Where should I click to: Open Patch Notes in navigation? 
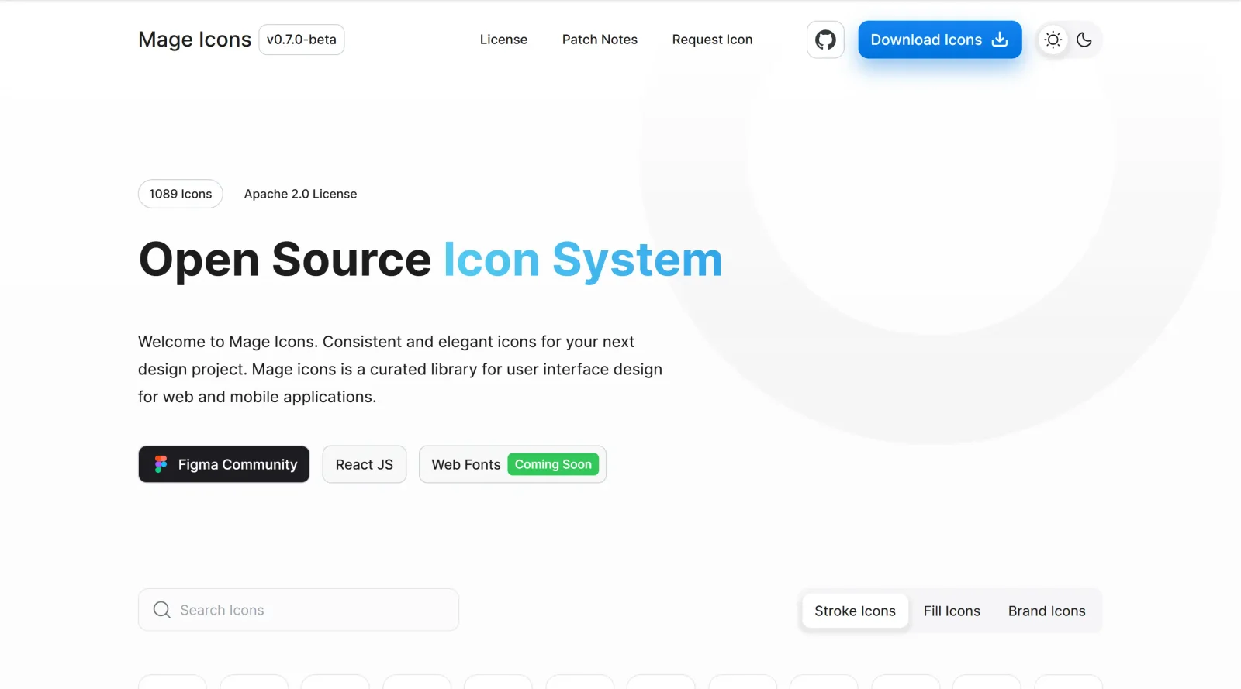(x=600, y=40)
